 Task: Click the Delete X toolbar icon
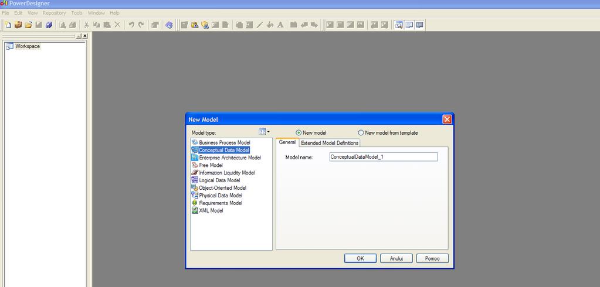[117, 25]
